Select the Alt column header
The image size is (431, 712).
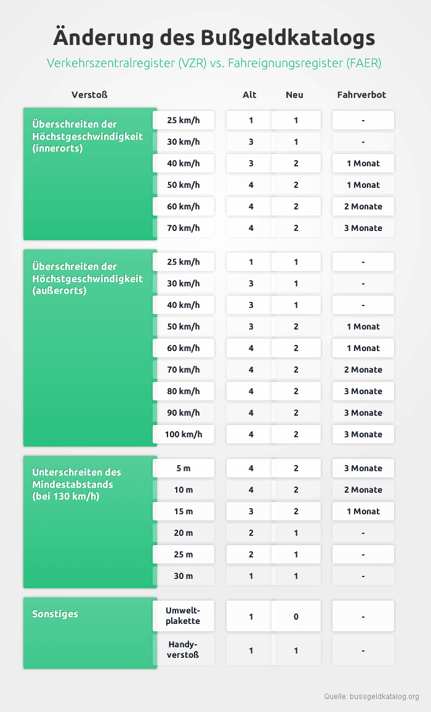[249, 95]
